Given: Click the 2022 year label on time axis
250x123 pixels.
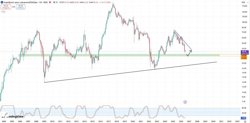Looking at the screenshot, I should [149, 121].
